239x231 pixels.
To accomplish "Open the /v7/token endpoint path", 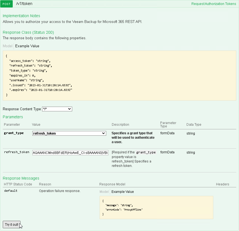I will click(x=25, y=4).
